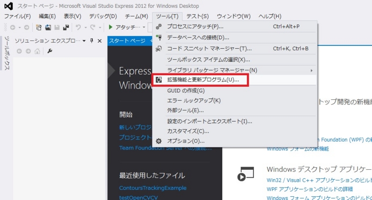Select 設定のインポートとエクスポート(I)... menu item

(x=235, y=122)
